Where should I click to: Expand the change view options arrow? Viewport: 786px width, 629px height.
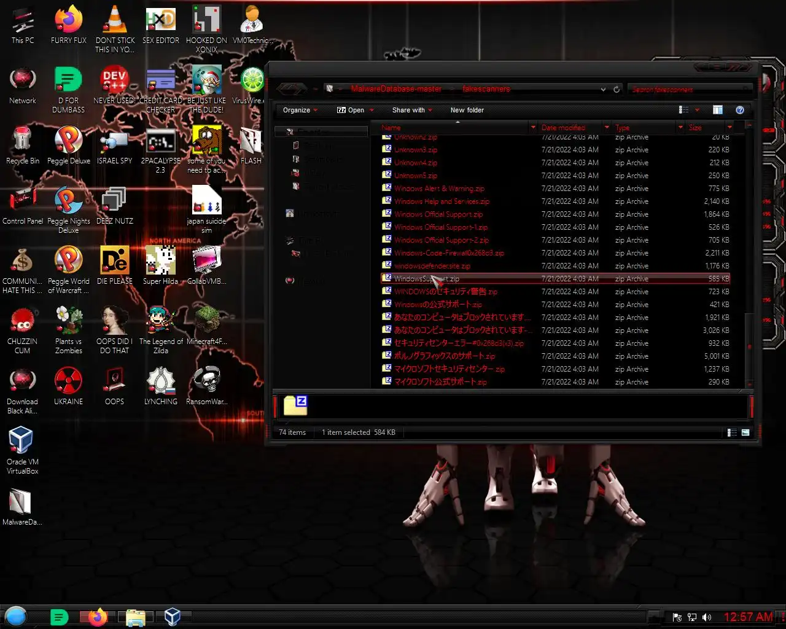[x=697, y=111]
